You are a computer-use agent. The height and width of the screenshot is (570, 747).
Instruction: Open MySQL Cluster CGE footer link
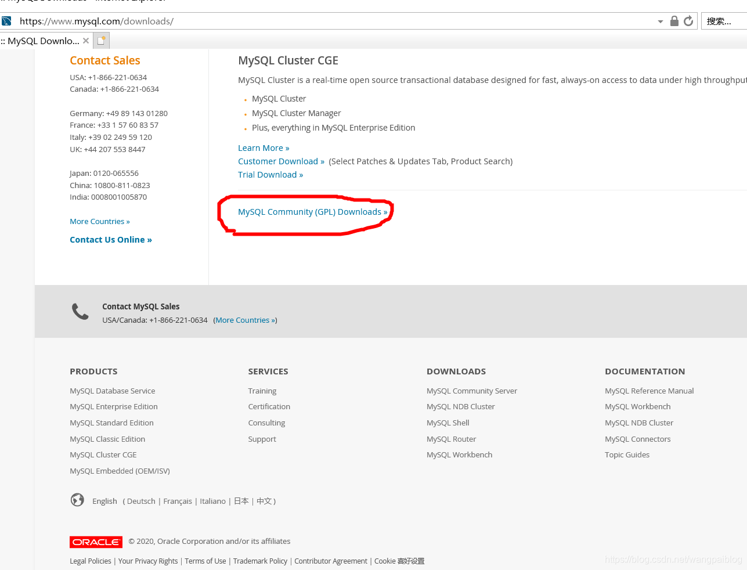[103, 455]
